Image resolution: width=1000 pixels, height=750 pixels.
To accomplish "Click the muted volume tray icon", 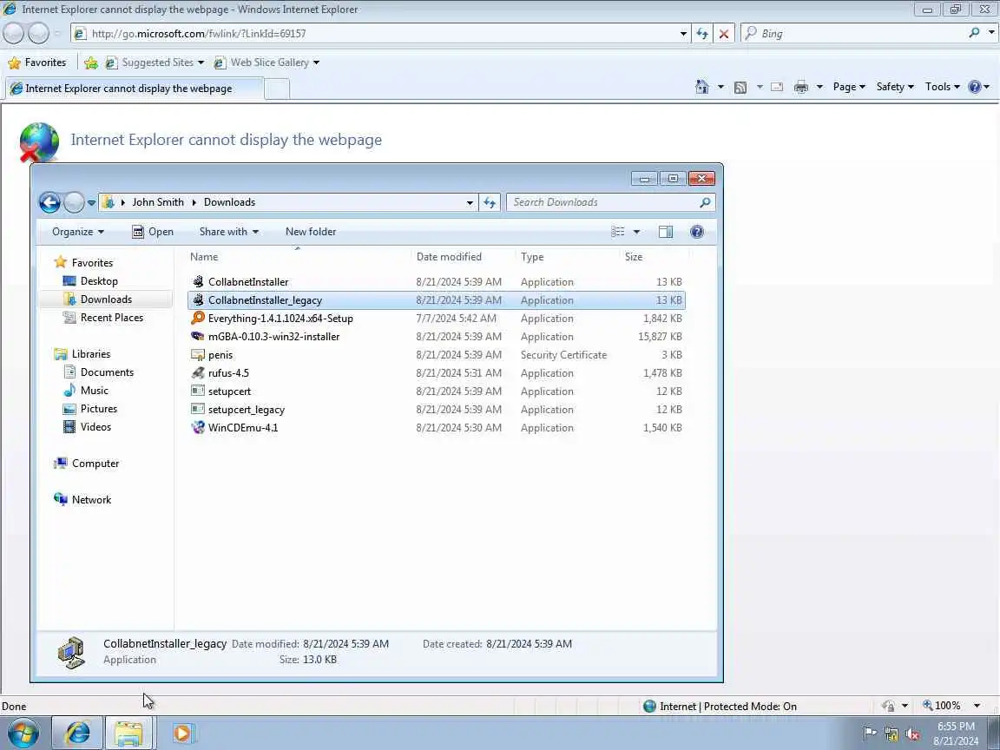I will tap(912, 734).
